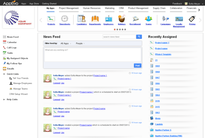The width and height of the screenshot is (205, 138).
Task: Click the Tasks checkmark icon
Action: tap(4, 53)
